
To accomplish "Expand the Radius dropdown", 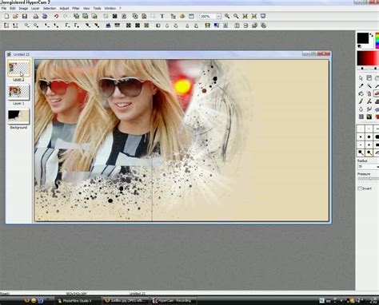I will pyautogui.click(x=377, y=167).
